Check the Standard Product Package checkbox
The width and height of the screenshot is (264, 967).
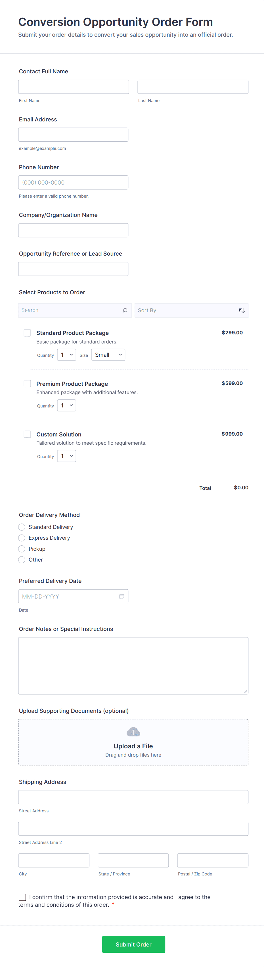27,333
